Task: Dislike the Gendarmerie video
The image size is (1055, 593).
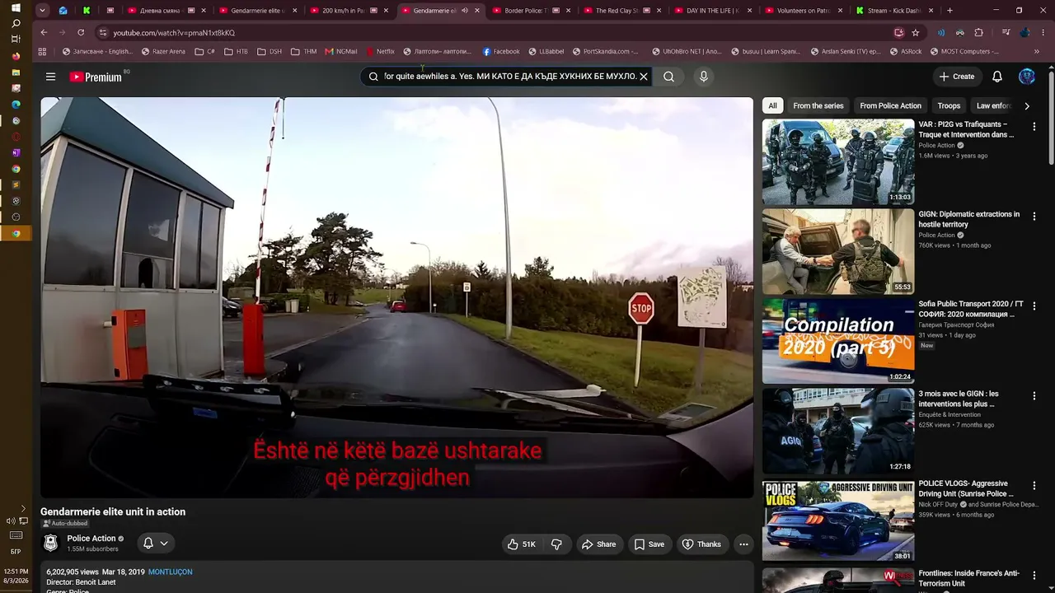Action: click(556, 544)
